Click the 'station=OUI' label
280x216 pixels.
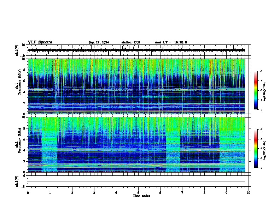(x=131, y=42)
